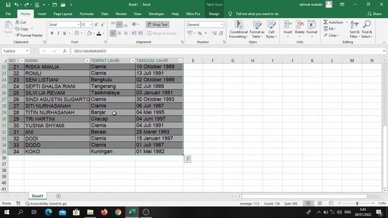Image resolution: width=388 pixels, height=218 pixels.
Task: Click the Redo arrow icon
Action: pos(26,5)
